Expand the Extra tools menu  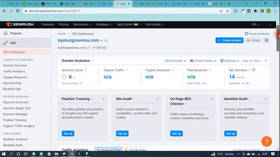155,24
